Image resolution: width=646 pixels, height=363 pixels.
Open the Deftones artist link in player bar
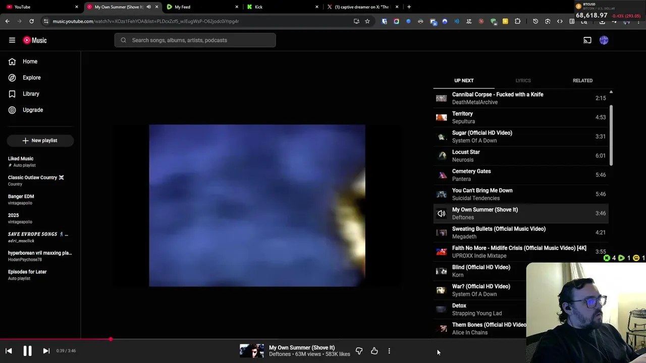pyautogui.click(x=280, y=354)
